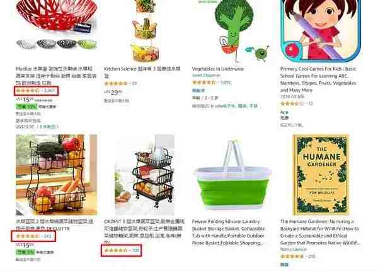Click star rating of Primary Cool Games
378x271 pixels.
[x=292, y=104]
